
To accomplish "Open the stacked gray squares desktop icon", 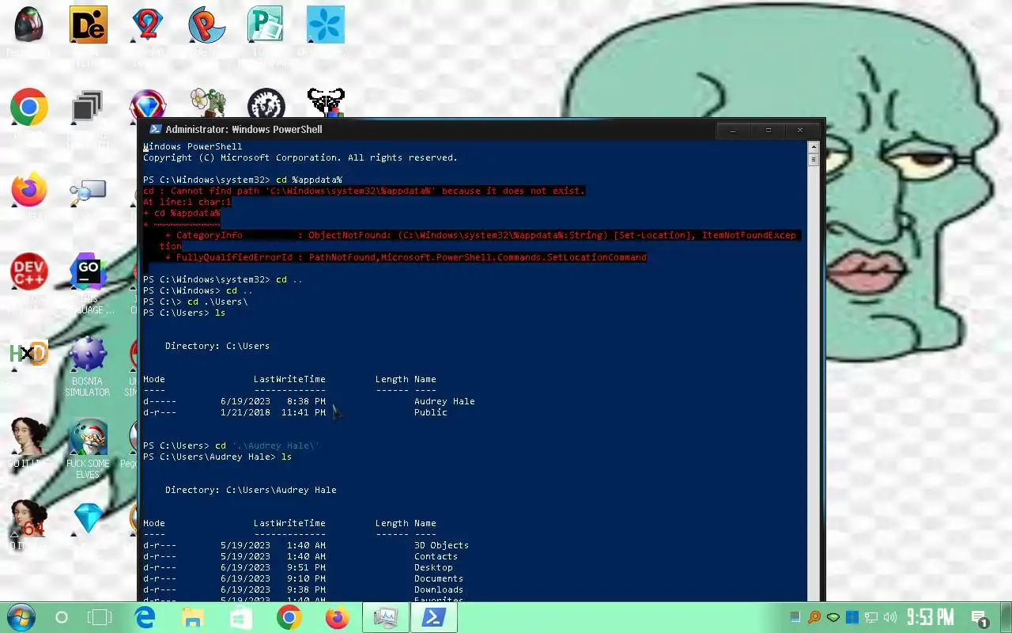I will 88,107.
